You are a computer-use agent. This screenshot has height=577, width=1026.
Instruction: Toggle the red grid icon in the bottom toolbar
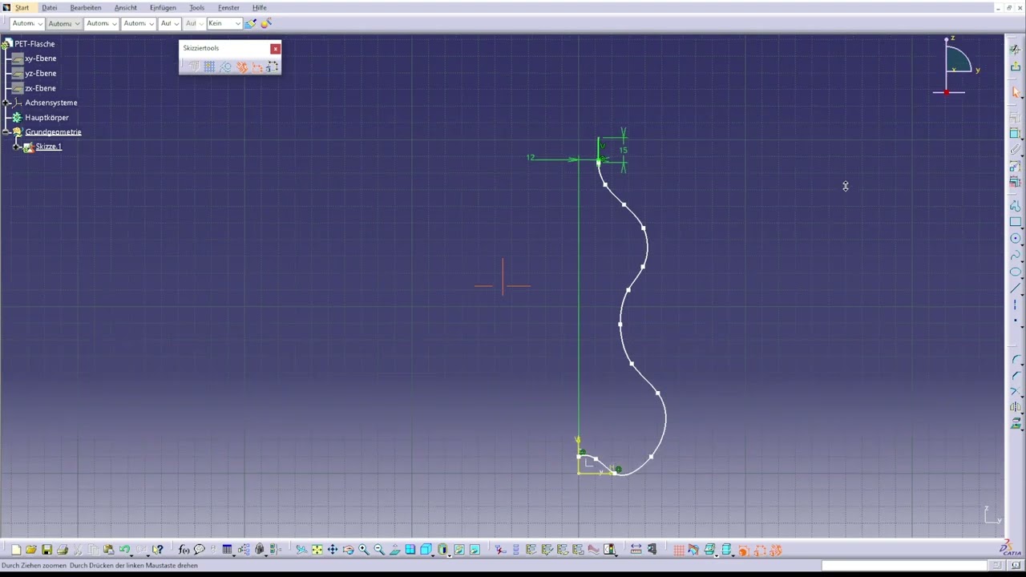coord(679,550)
